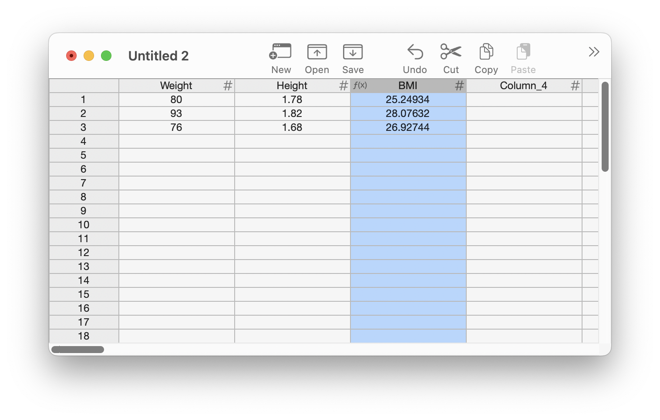660x420 pixels.
Task: Select row 3 by its row number
Action: coord(84,127)
